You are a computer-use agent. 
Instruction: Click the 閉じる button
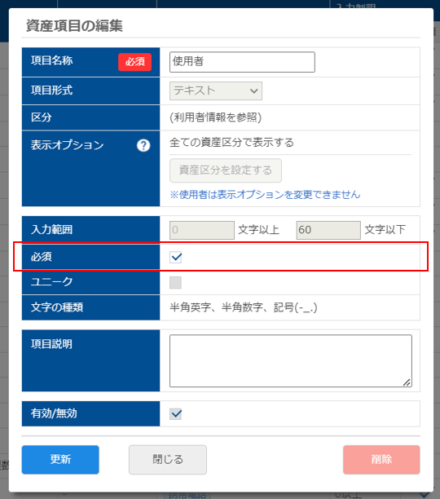coord(168,460)
